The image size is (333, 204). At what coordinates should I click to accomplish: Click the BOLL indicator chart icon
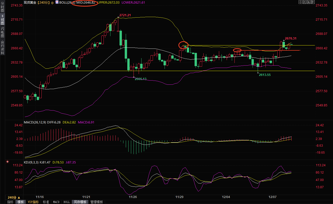click(57, 2)
